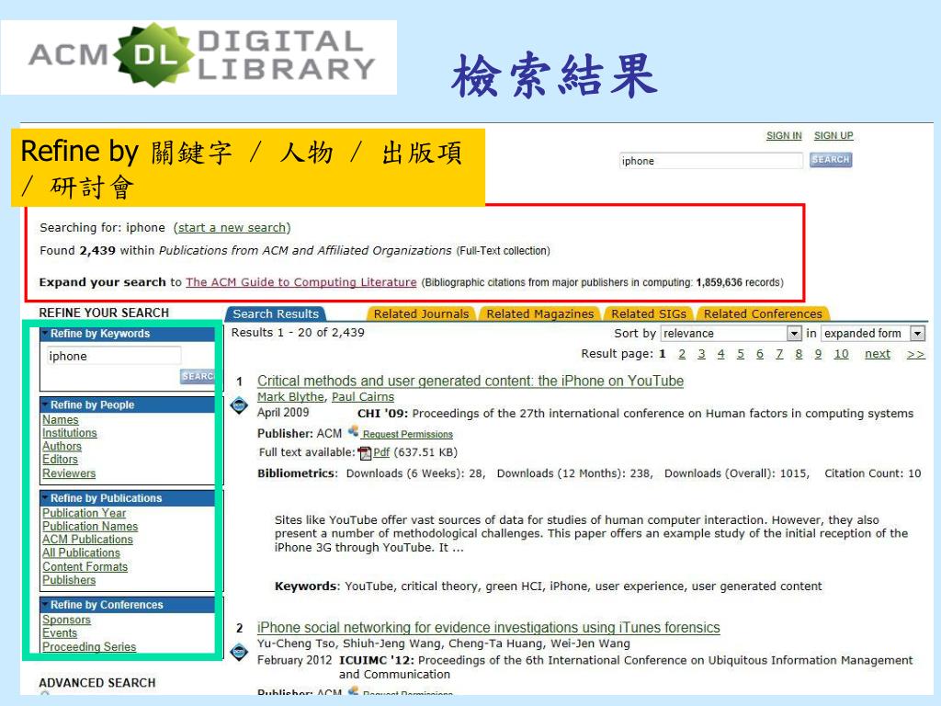Click the next results page link
941x706 pixels.
tap(878, 354)
